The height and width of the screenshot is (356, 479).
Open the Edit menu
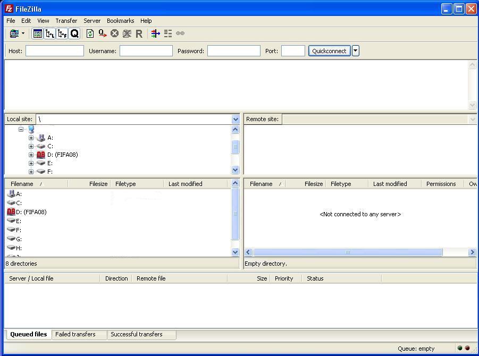click(26, 21)
